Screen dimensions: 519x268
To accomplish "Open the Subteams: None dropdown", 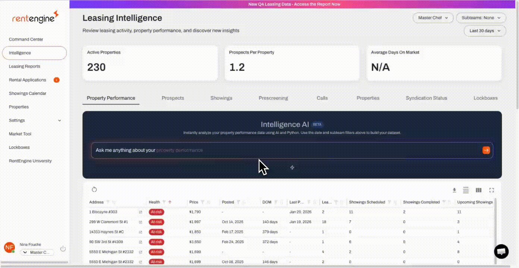I will click(481, 17).
